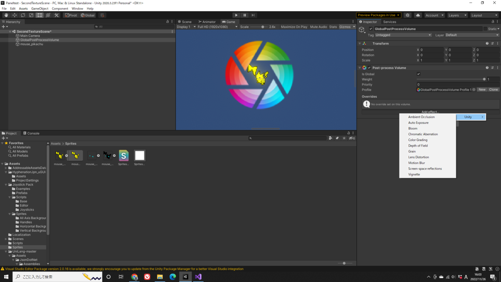Toggle Stats overlay in Game view
Viewport: 501px width, 282px height.
[333, 27]
